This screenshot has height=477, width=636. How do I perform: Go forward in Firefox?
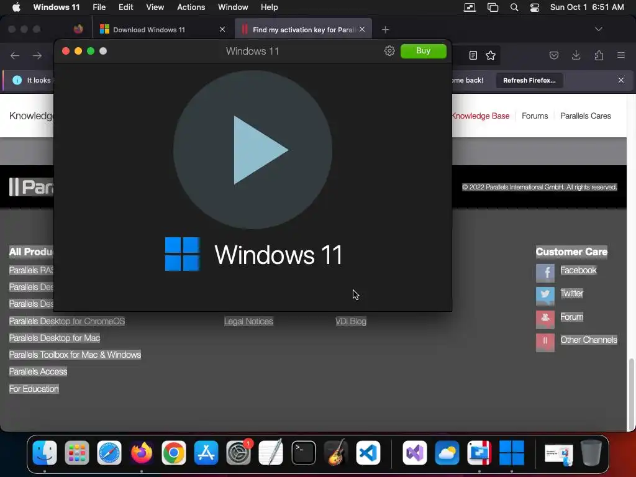click(37, 55)
